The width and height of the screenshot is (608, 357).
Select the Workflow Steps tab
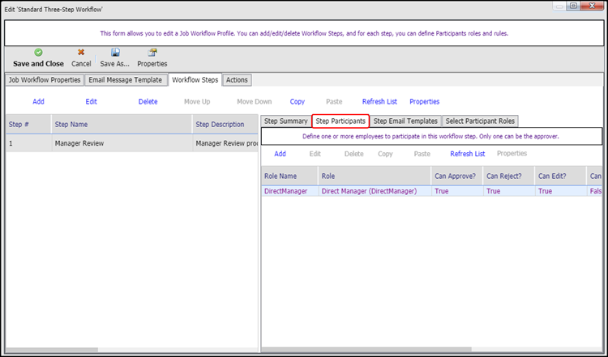coord(195,80)
